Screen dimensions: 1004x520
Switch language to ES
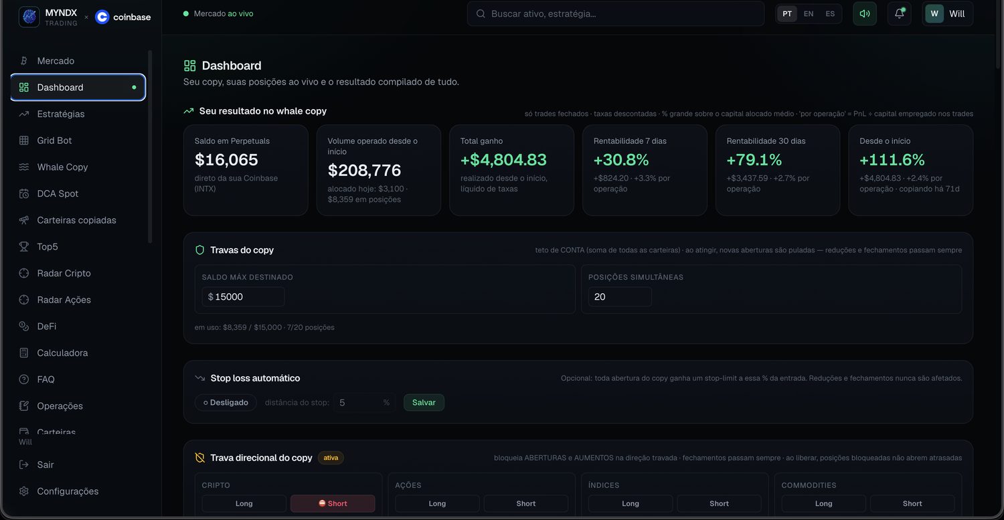tap(830, 13)
